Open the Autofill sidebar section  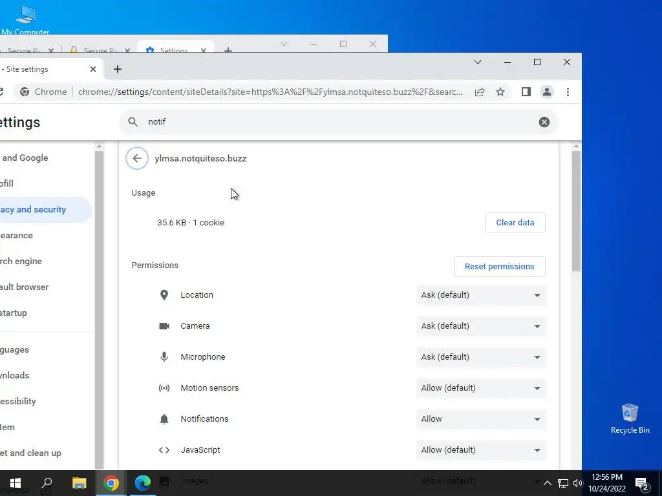coord(45,183)
